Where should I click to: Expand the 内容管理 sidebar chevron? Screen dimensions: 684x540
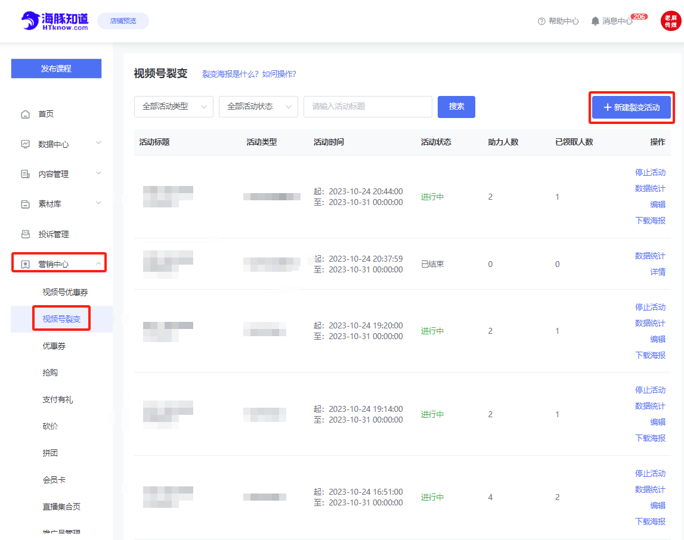(98, 173)
